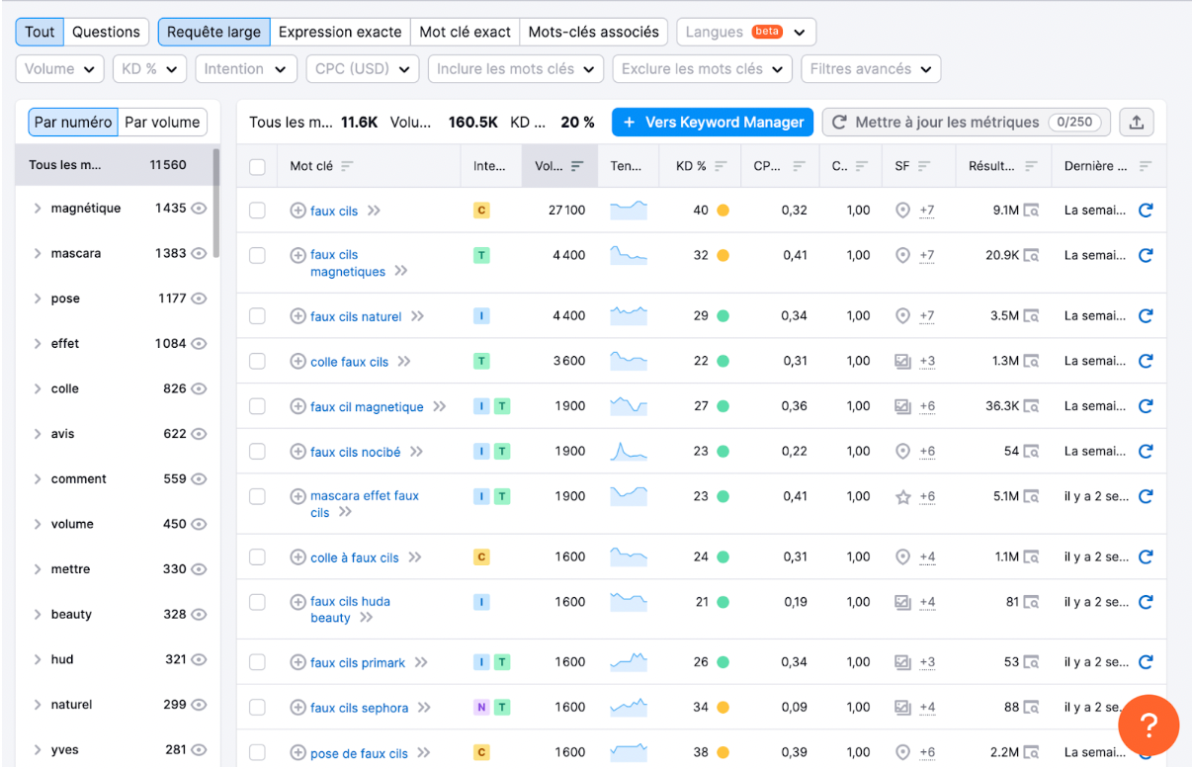Image resolution: width=1192 pixels, height=769 pixels.
Task: Sort by KD % column icon
Action: (721, 166)
